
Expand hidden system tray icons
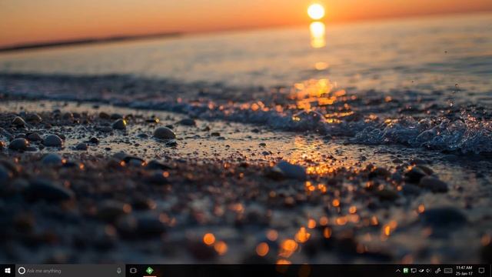[x=398, y=271]
